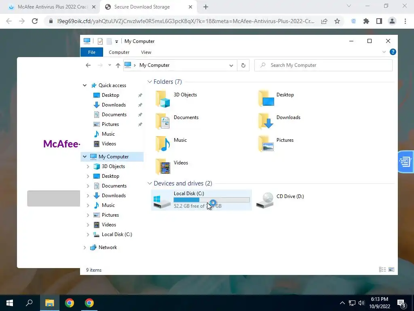This screenshot has width=414, height=311.
Task: Open notification center in system tray
Action: coord(401,303)
